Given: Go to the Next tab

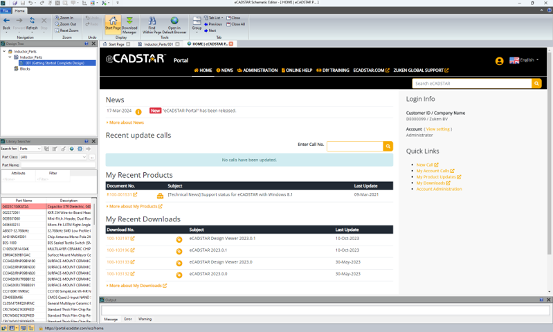Looking at the screenshot, I should coord(210,30).
